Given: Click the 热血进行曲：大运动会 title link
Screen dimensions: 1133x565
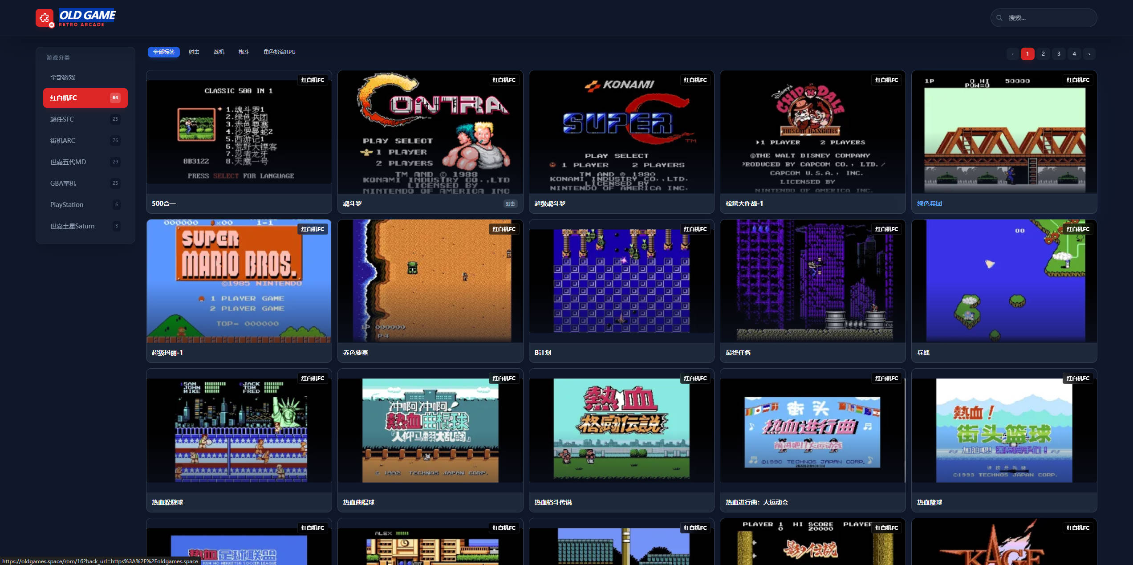Looking at the screenshot, I should tap(757, 502).
